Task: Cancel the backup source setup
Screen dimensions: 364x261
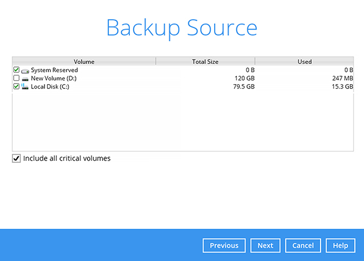Action: click(x=303, y=245)
